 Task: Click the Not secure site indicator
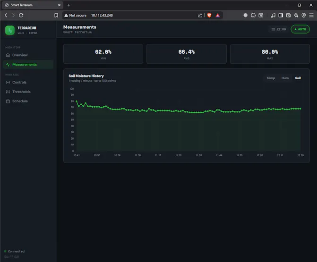(75, 15)
